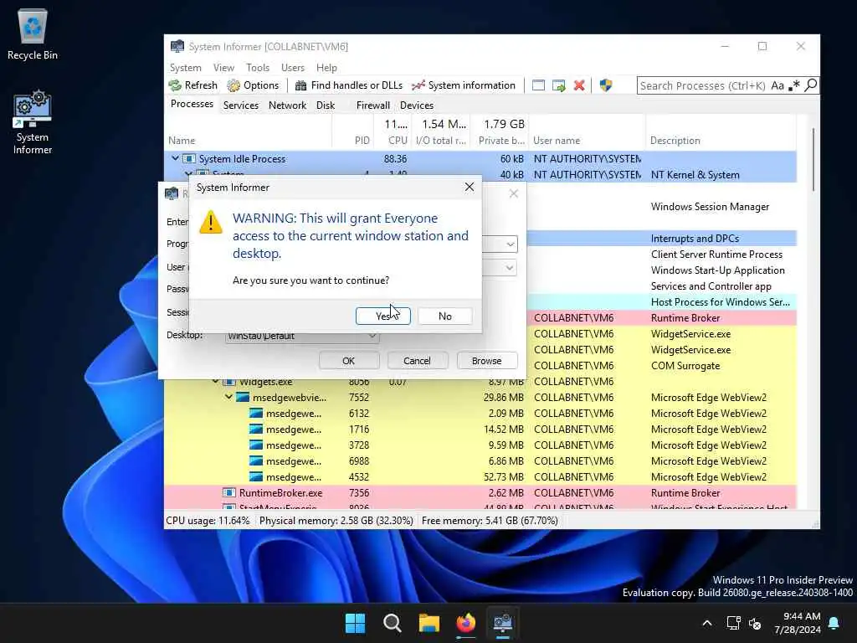Click Browse in the Run As dialog
Screen dimensions: 857x643
point(486,361)
